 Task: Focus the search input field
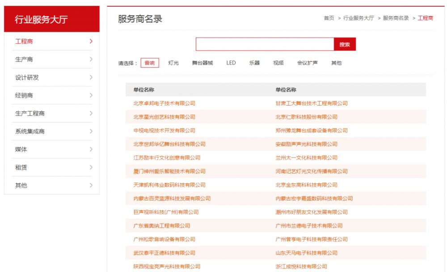click(265, 44)
